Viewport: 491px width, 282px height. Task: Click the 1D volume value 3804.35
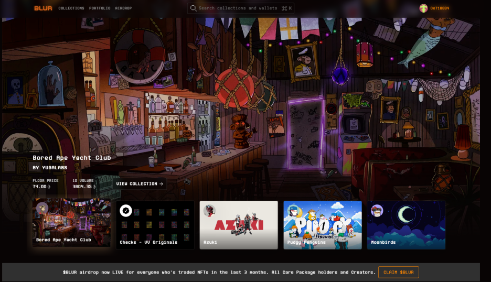coord(82,187)
